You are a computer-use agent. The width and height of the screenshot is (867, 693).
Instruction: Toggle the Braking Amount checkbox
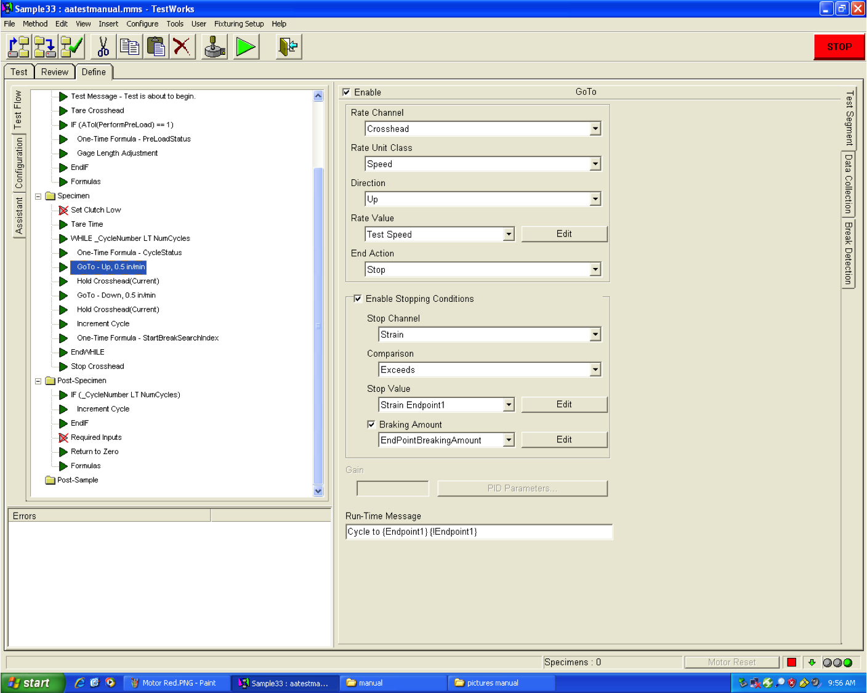click(371, 424)
